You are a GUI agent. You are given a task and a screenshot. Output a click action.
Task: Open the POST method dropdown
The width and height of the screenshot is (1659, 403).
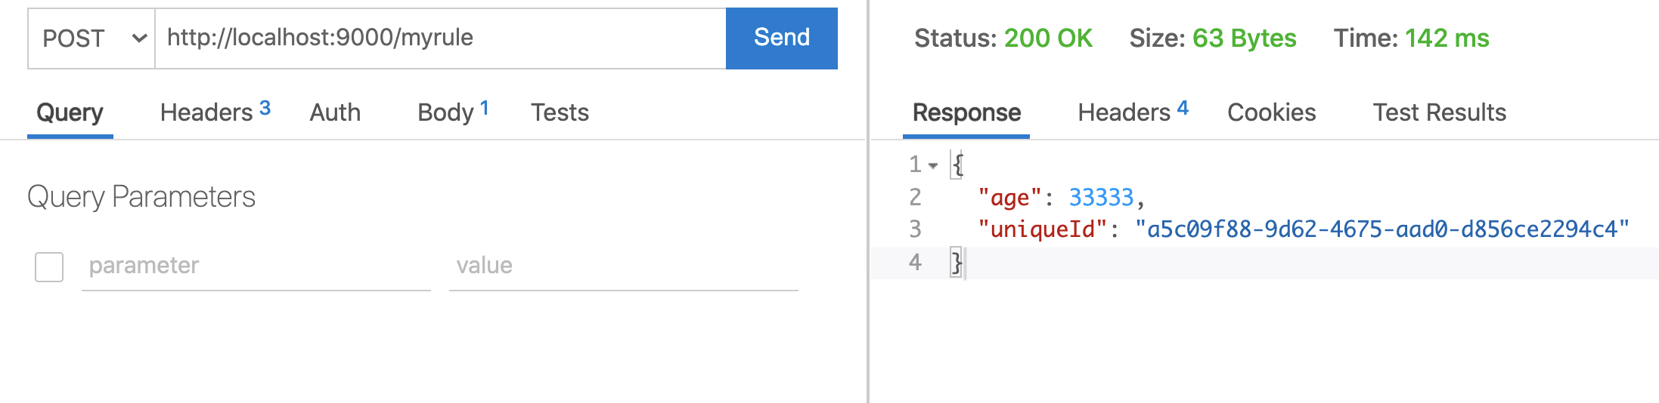[x=91, y=38]
